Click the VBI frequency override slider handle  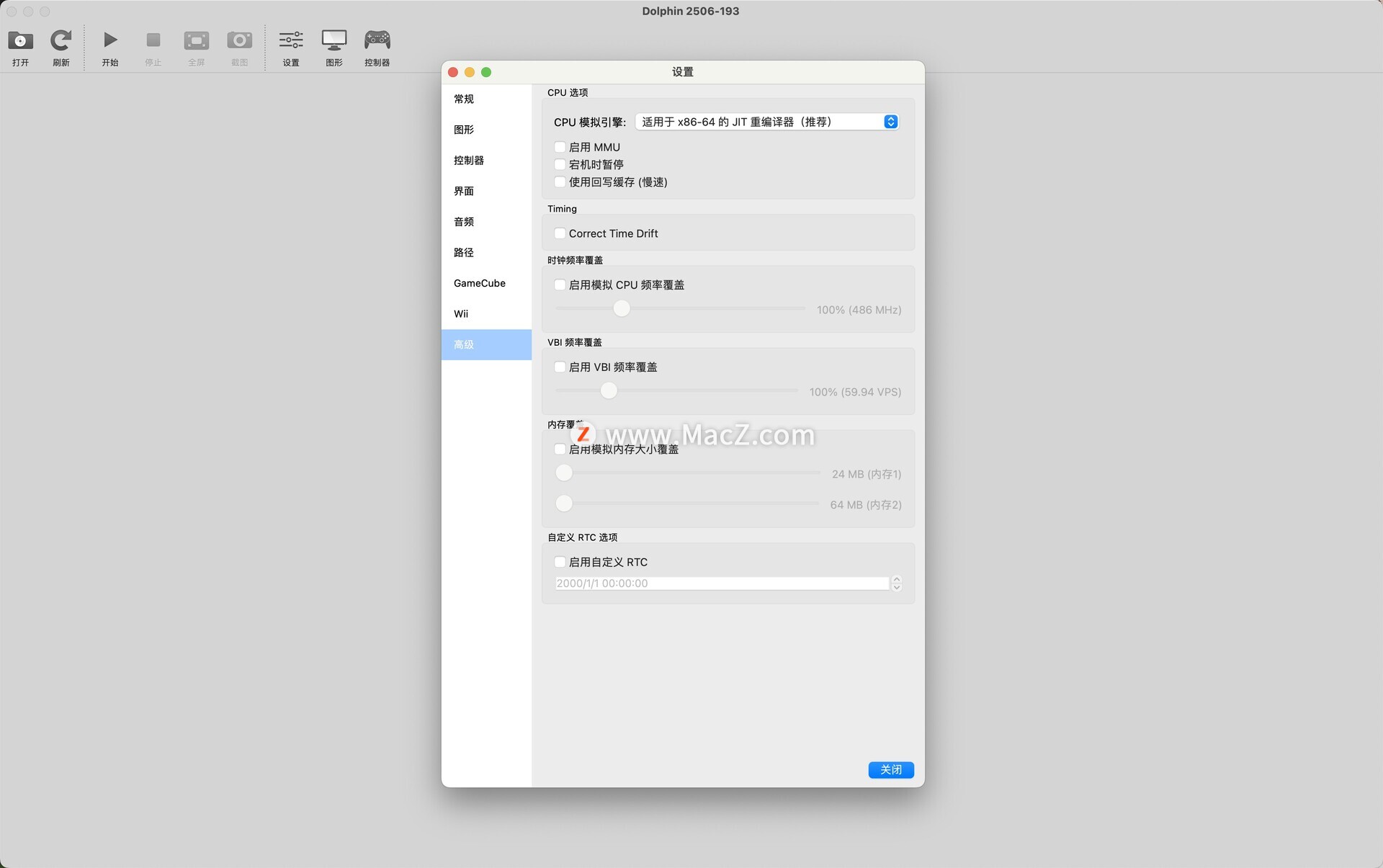tap(609, 390)
